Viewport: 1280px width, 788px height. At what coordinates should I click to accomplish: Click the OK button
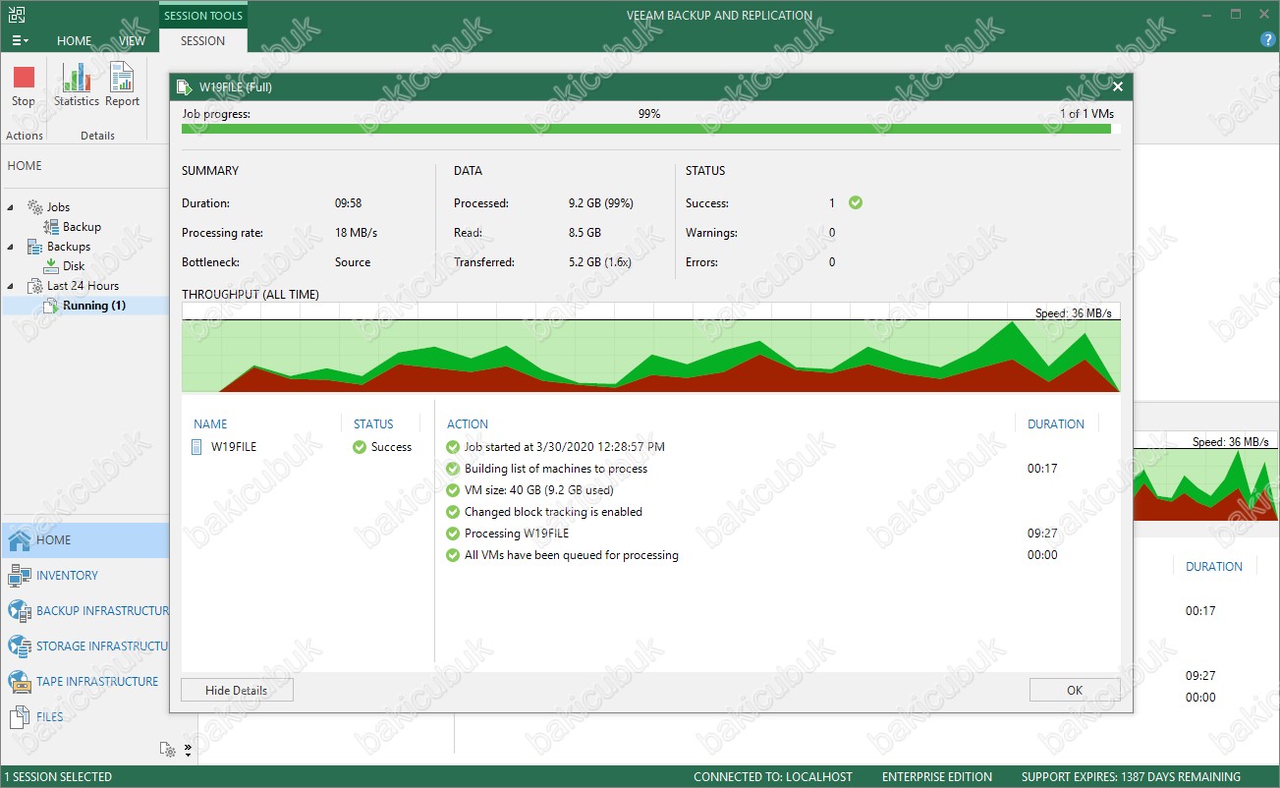[1075, 691]
